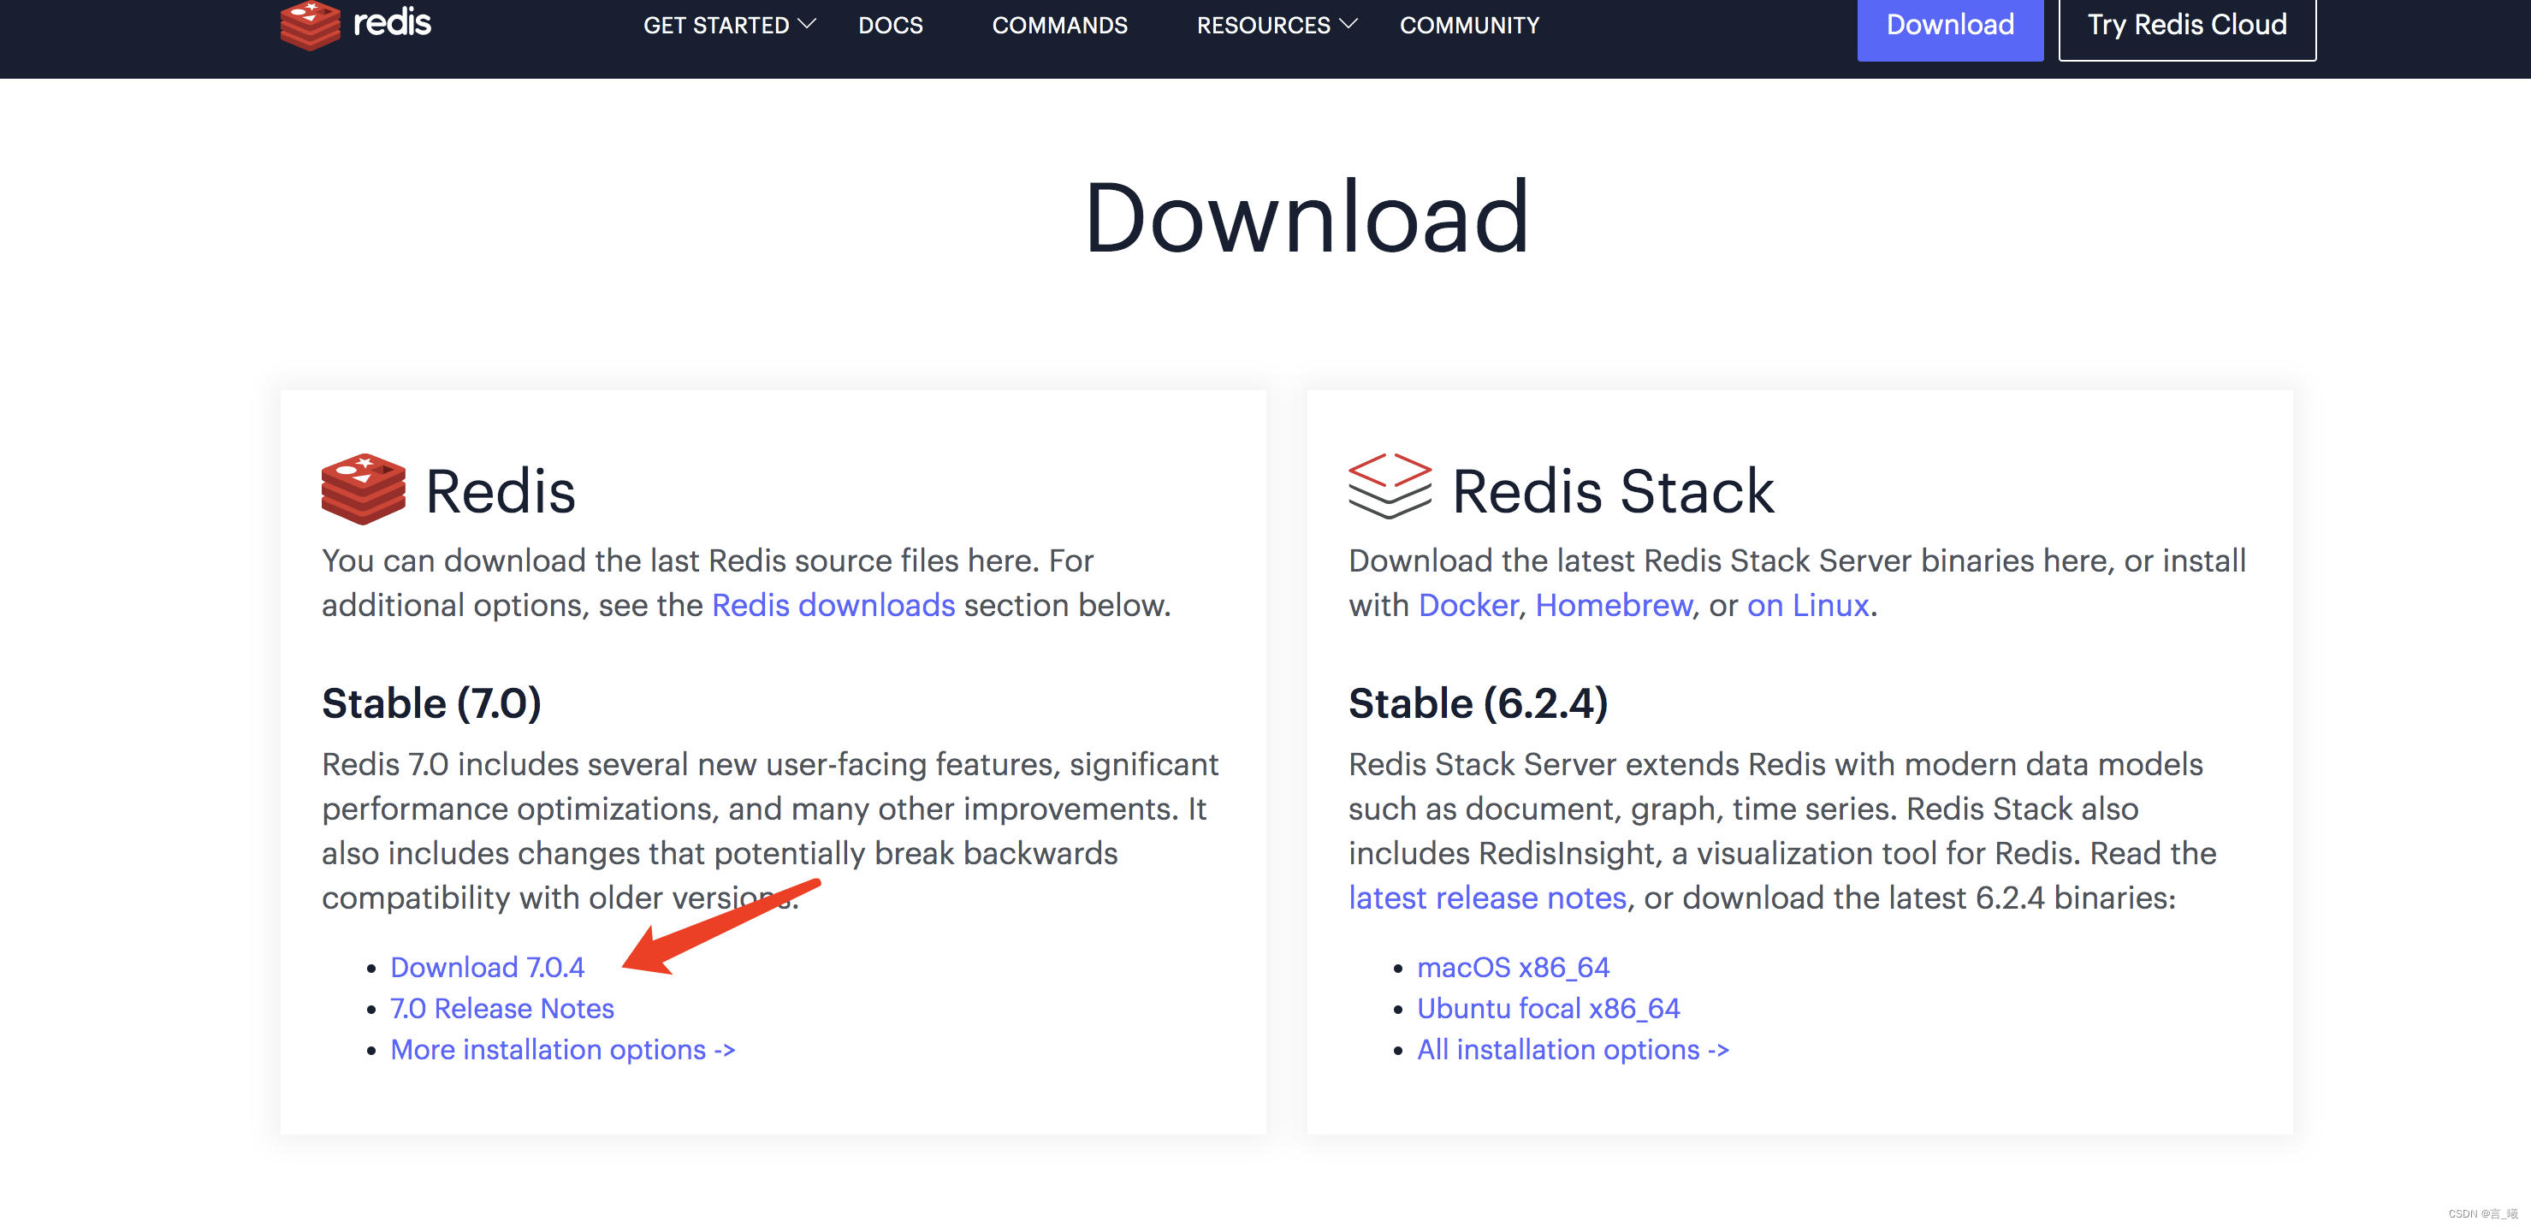Click the Stable (7.0) heading

point(431,703)
